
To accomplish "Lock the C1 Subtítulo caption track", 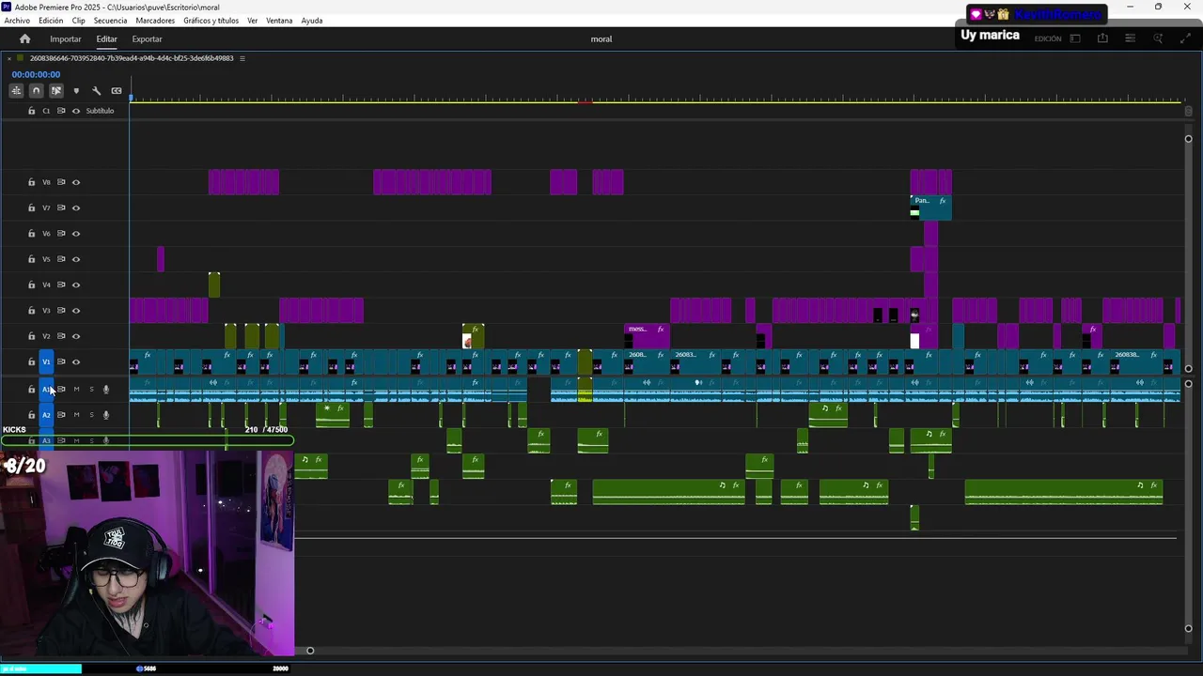I will tap(31, 111).
